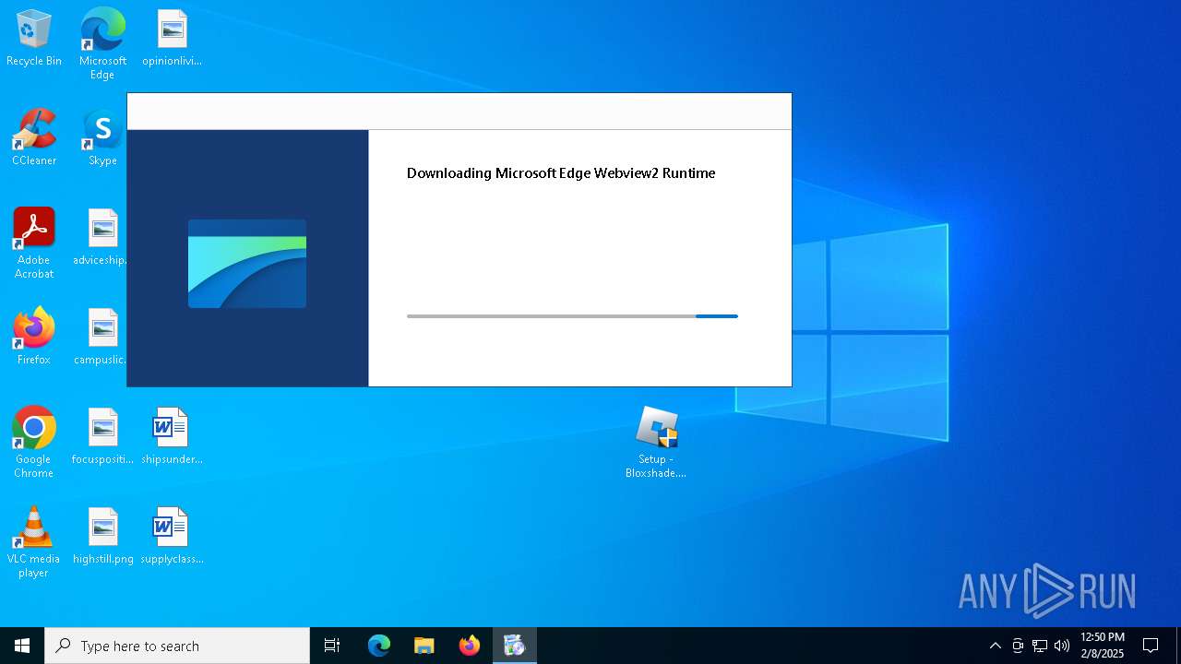Open the VLC media player shortcut
This screenshot has height=664, width=1181.
point(34,541)
